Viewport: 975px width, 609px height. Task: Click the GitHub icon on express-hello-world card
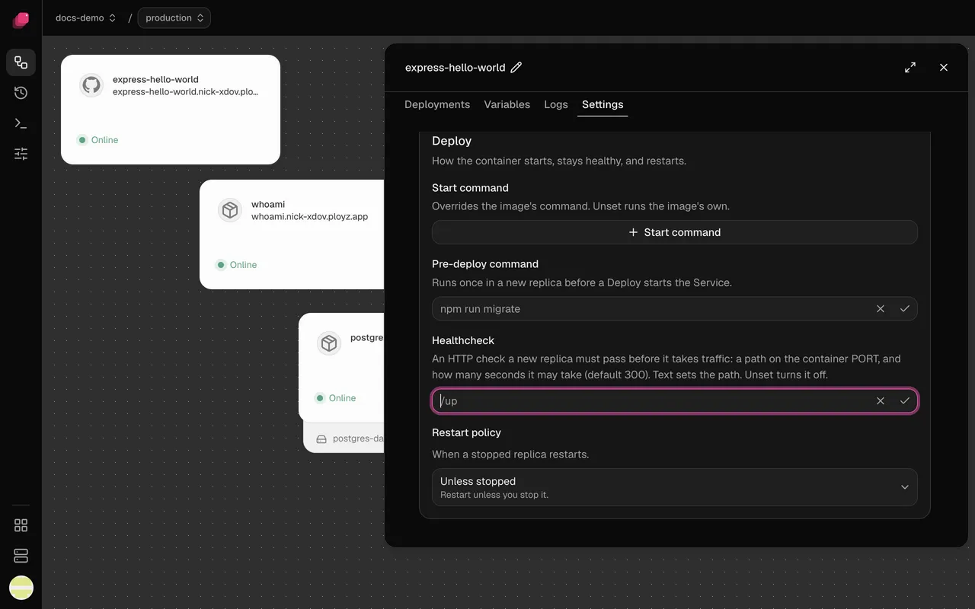[92, 85]
